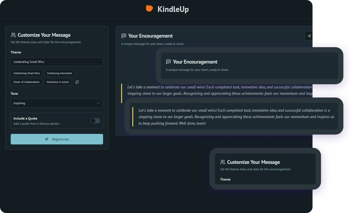
Task: Select the Resilience in Action theme chip
Action: [58, 82]
